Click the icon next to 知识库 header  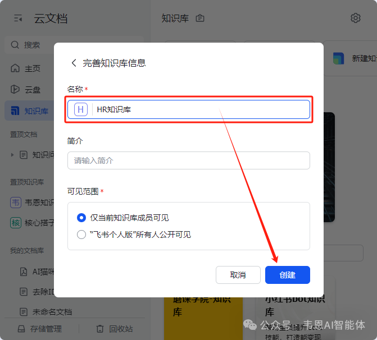click(200, 19)
